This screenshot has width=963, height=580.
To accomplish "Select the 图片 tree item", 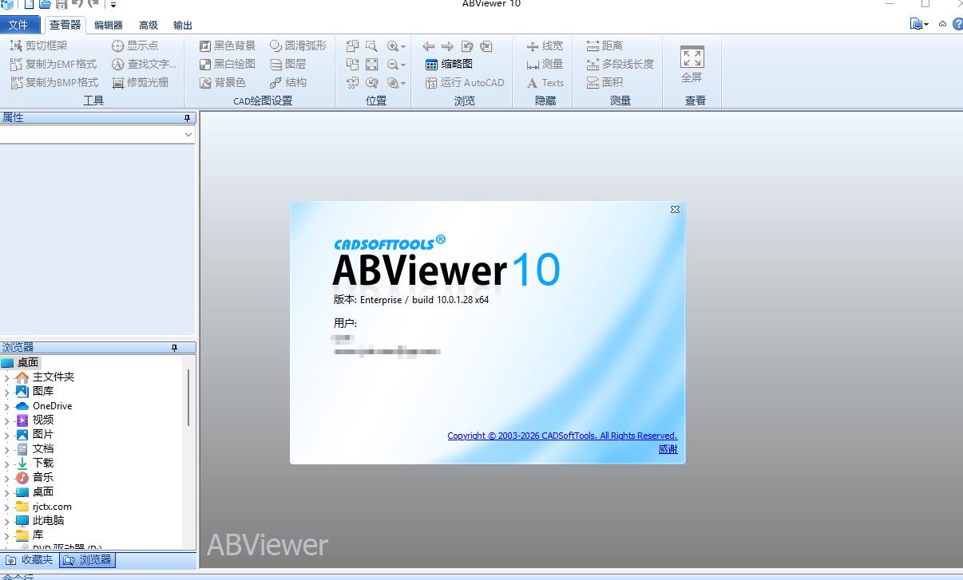I will pos(43,435).
